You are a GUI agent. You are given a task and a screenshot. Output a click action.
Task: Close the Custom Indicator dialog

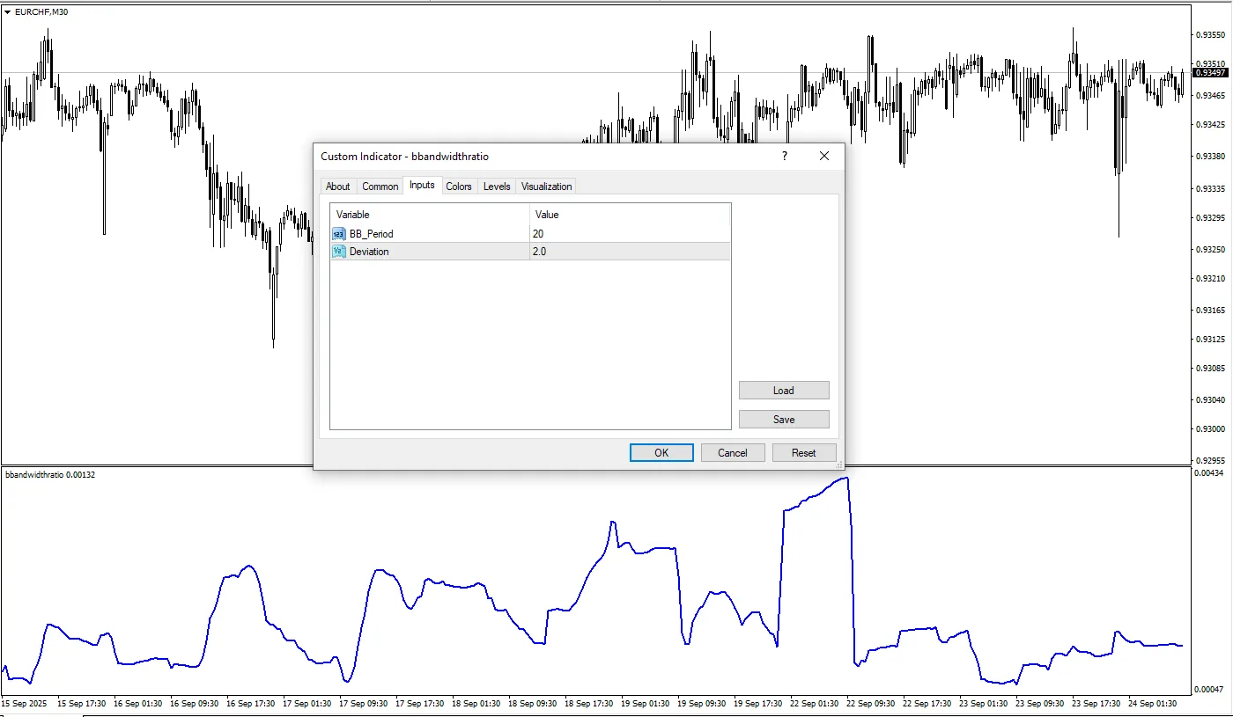pos(824,156)
